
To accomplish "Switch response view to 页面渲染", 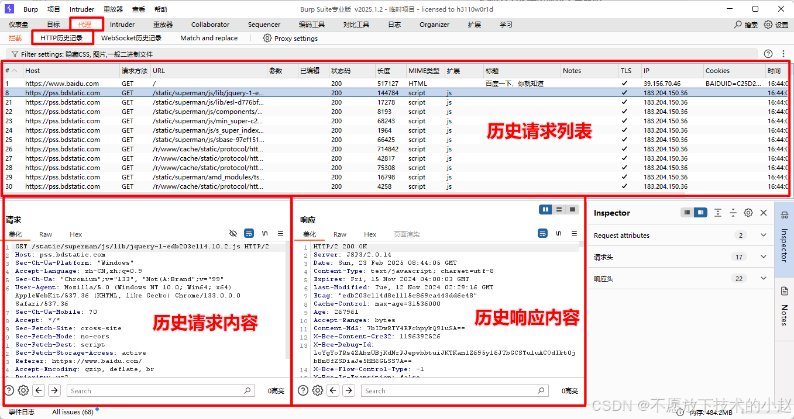I will click(407, 234).
